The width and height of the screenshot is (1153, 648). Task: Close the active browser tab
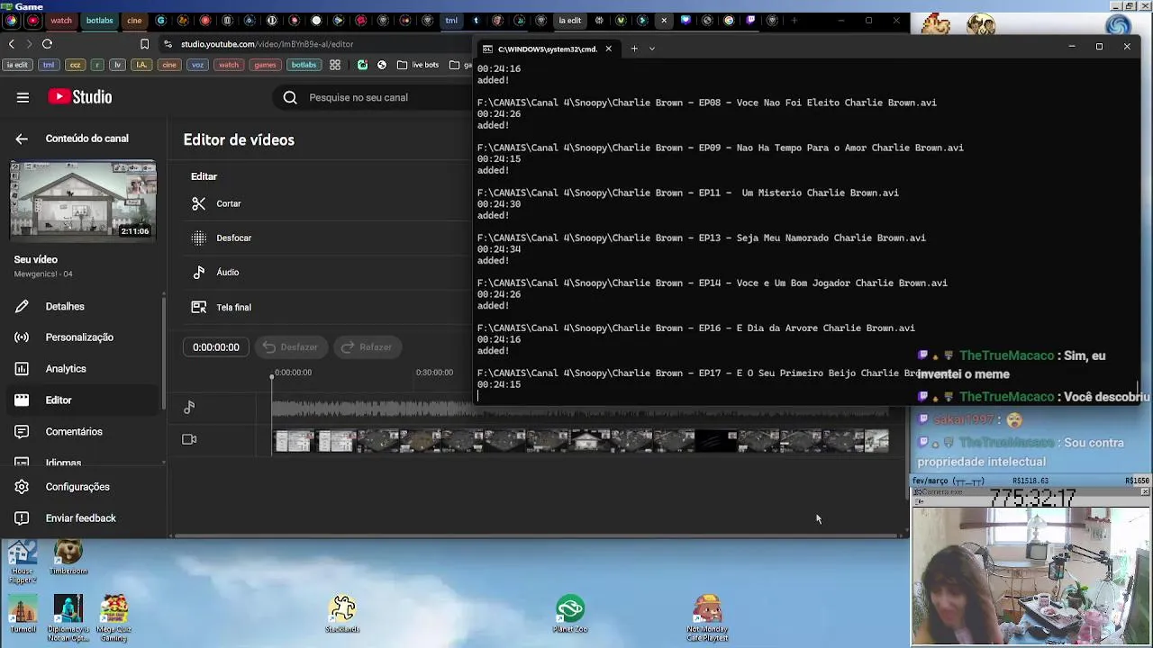664,20
